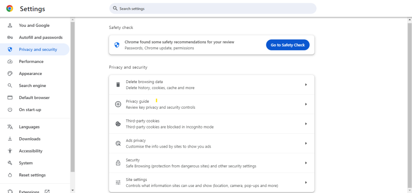Viewport: 412px width, 193px height.
Task: Focus the Search settings field
Action: click(213, 8)
